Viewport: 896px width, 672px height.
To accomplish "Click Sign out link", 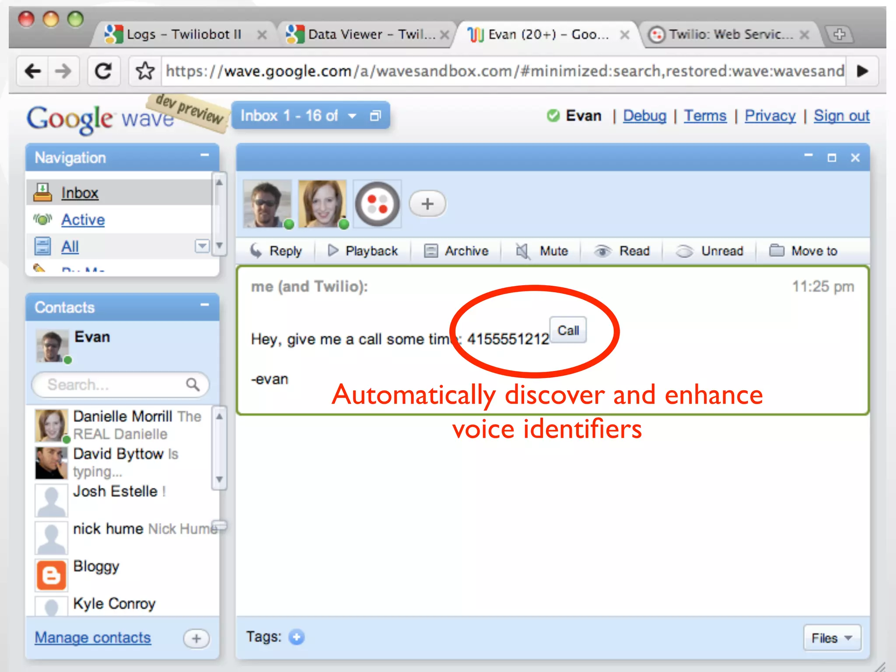I will (841, 115).
